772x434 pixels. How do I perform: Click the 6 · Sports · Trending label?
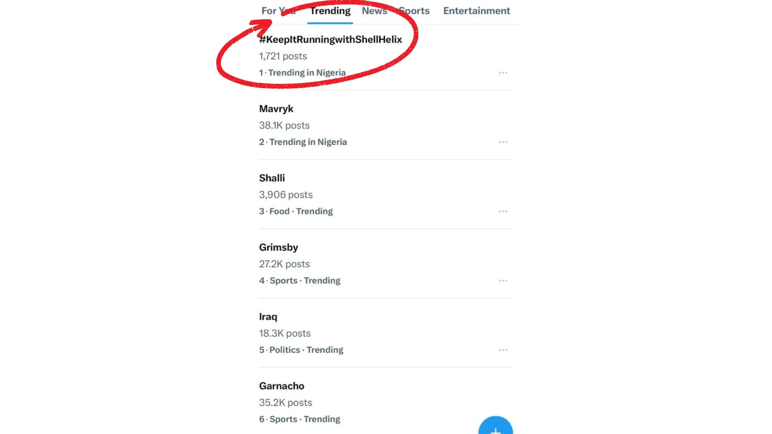[x=300, y=419]
